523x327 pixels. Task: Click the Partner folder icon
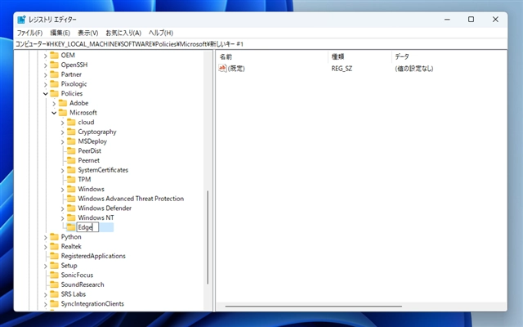(55, 74)
